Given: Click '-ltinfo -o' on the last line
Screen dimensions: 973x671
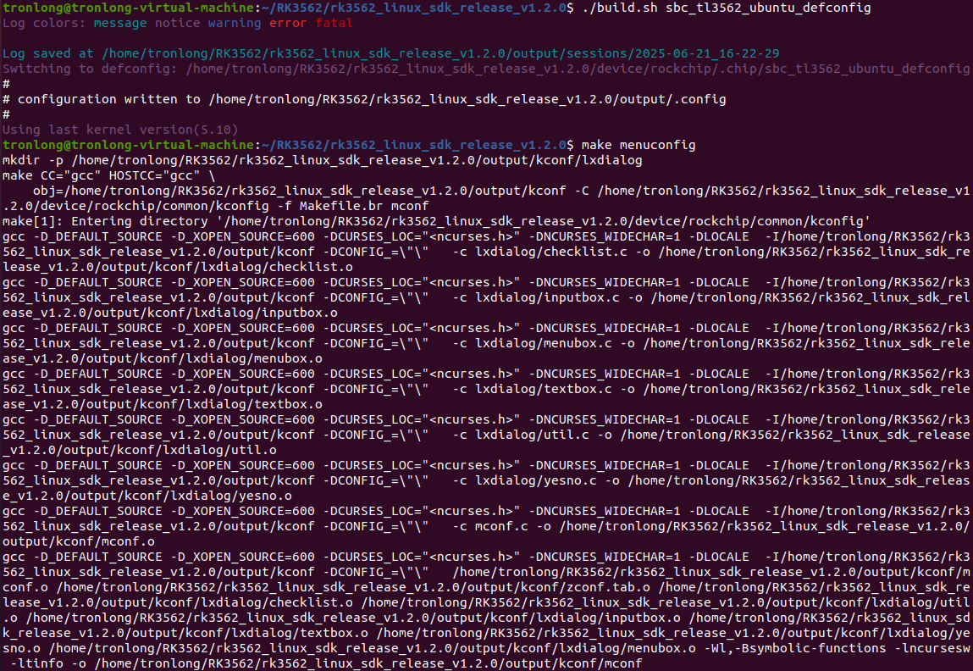Looking at the screenshot, I should [x=47, y=663].
